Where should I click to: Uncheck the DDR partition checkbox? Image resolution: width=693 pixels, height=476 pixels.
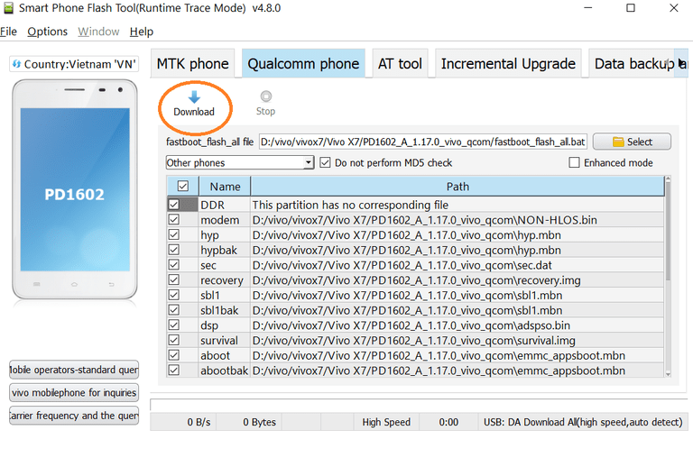(173, 205)
